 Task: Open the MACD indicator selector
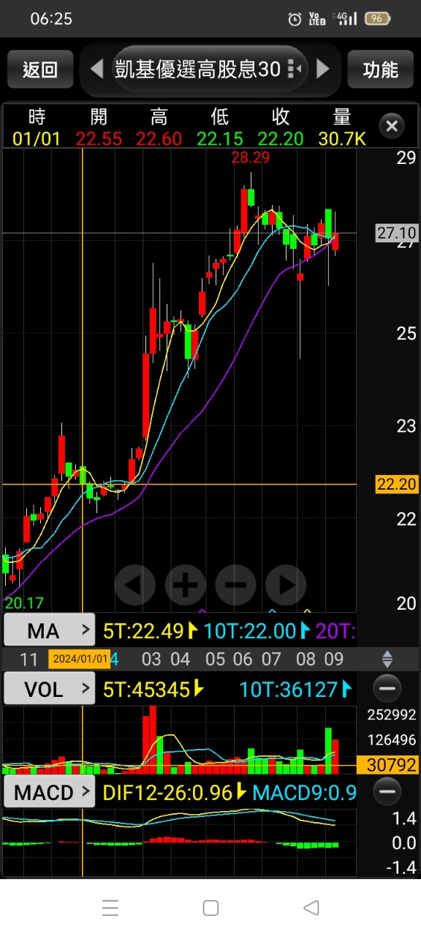pos(50,792)
